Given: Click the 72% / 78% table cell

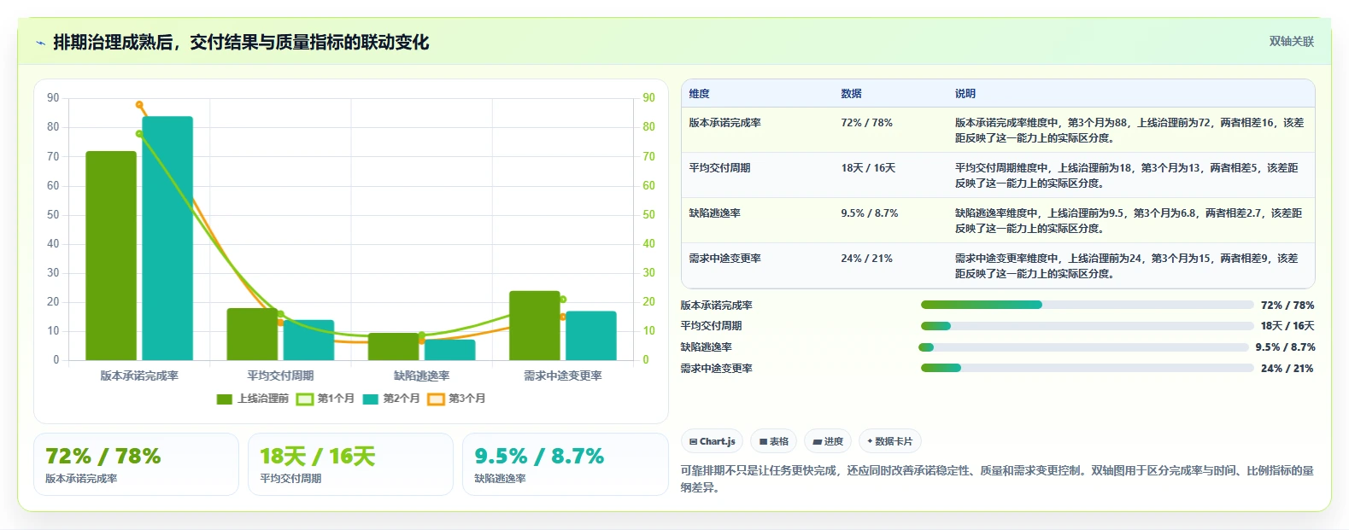Looking at the screenshot, I should (x=866, y=123).
